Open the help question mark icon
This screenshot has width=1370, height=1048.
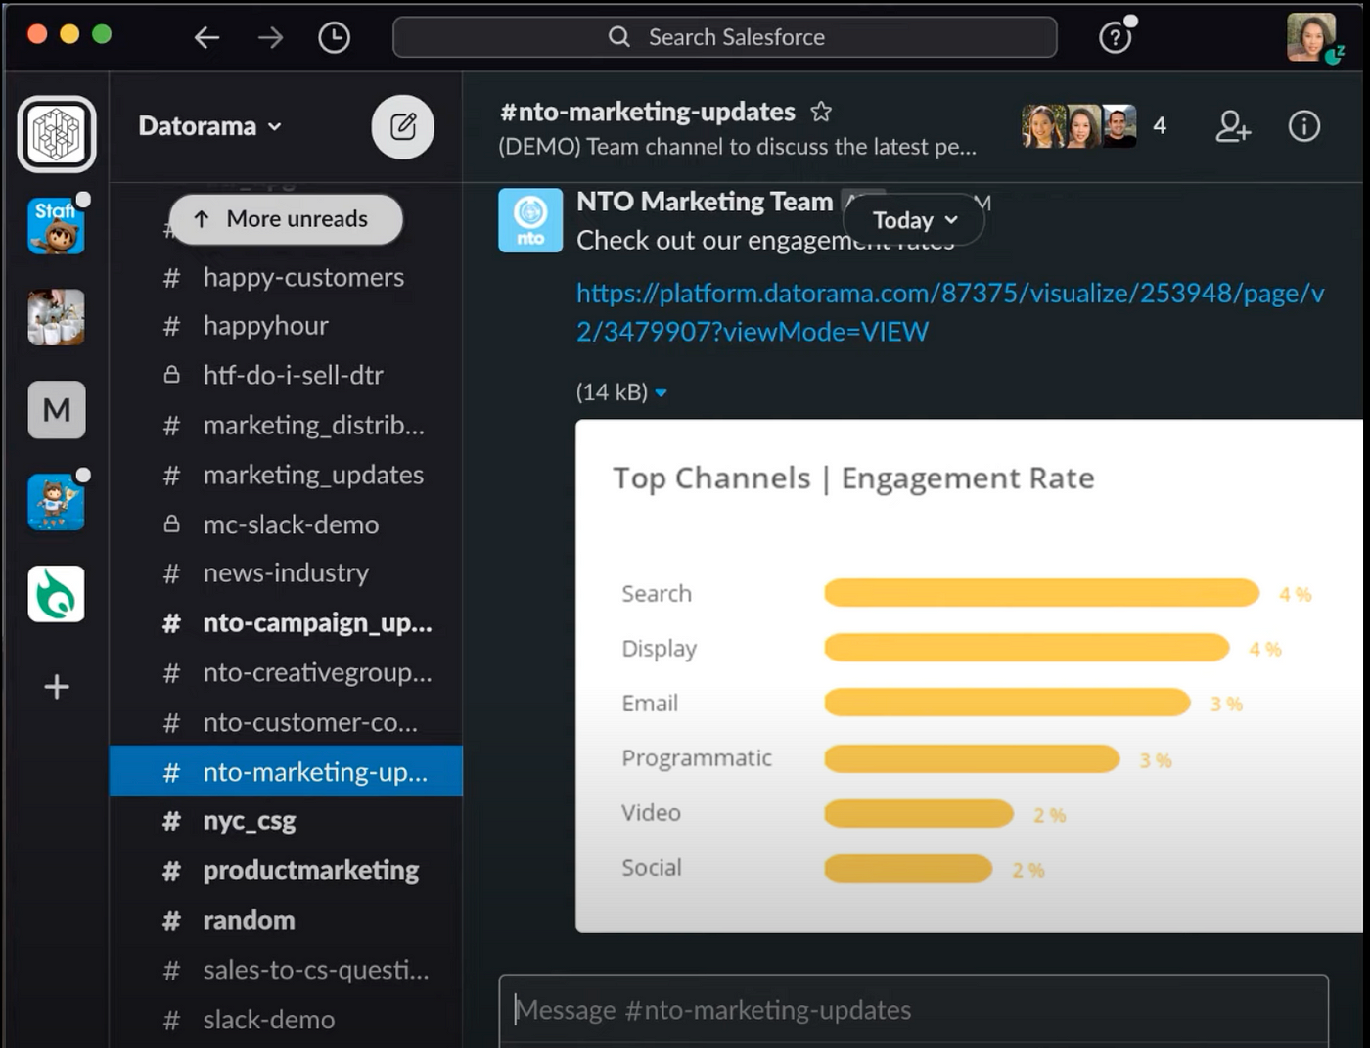pos(1115,38)
